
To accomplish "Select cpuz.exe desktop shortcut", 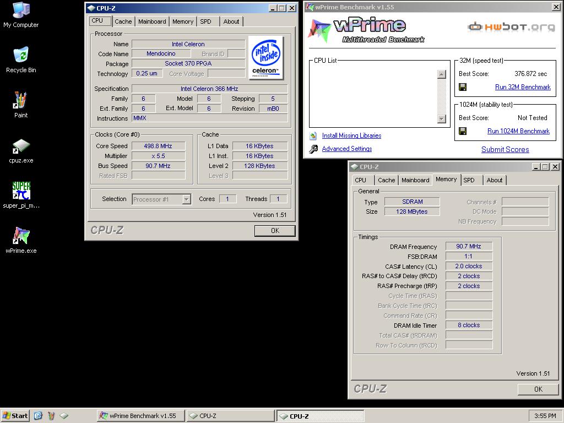I will (x=21, y=151).
